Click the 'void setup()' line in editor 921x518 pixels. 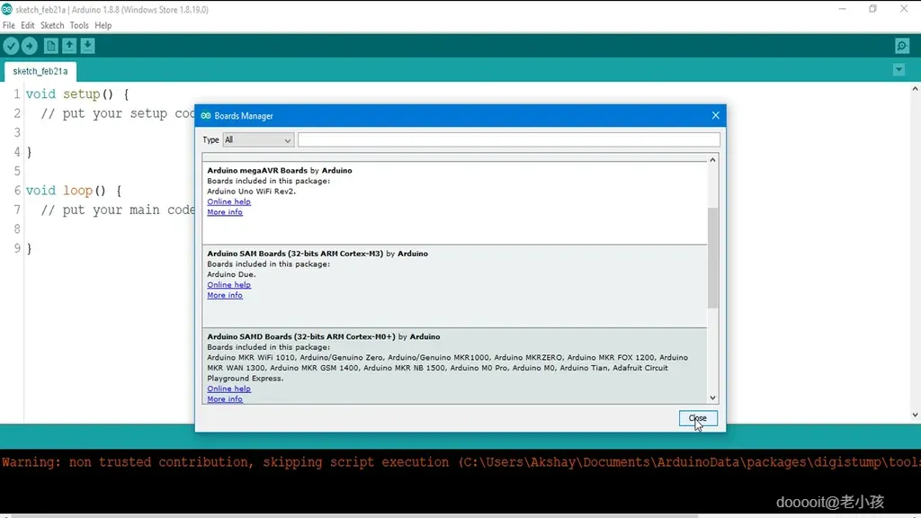(77, 94)
